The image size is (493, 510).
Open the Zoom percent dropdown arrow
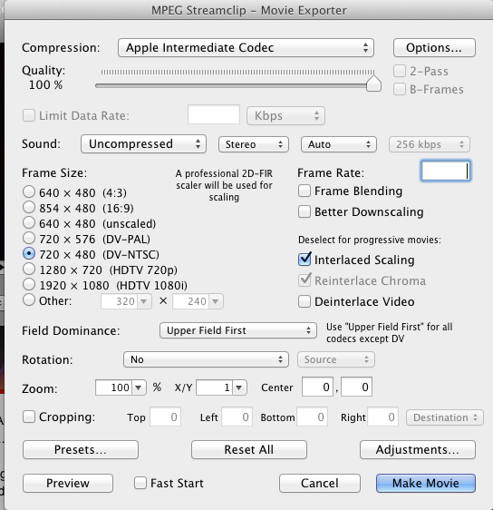[139, 387]
